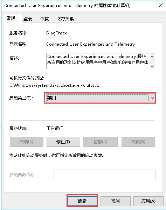Click the disabled 启动(S) button

click(x=27, y=142)
